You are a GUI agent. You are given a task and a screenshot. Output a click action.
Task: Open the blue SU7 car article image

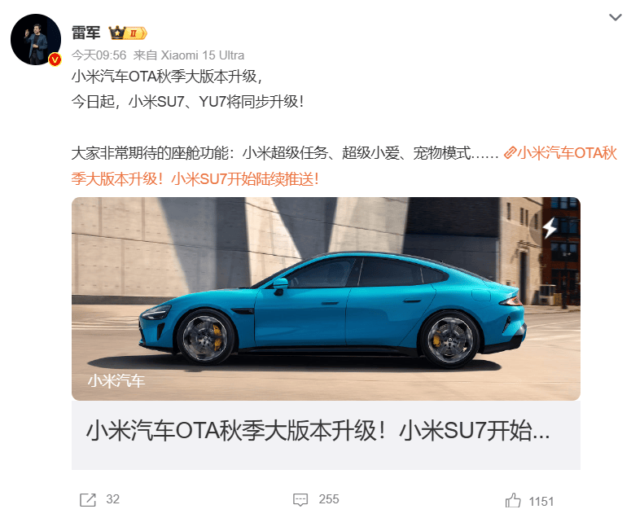[326, 299]
